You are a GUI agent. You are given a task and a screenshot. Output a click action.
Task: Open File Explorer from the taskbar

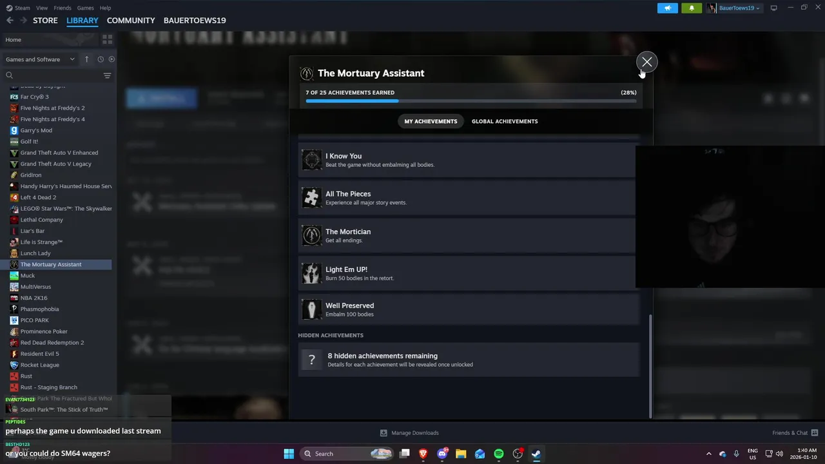point(461,454)
